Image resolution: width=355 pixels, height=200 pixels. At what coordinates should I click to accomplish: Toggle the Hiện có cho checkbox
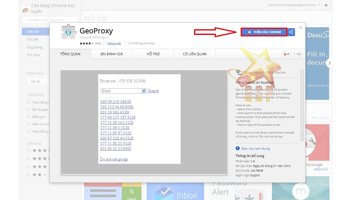29,124
